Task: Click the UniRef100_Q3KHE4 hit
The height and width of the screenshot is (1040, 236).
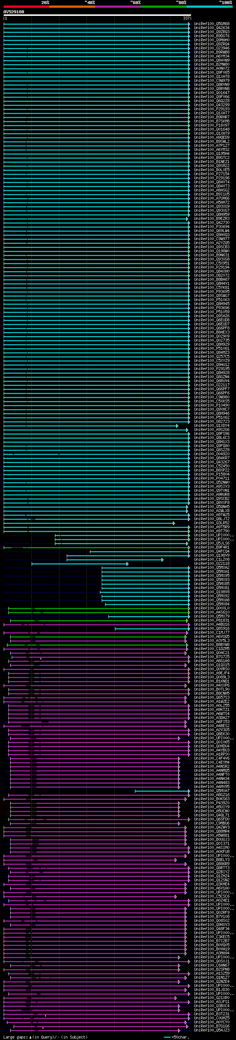Action: coord(211,884)
